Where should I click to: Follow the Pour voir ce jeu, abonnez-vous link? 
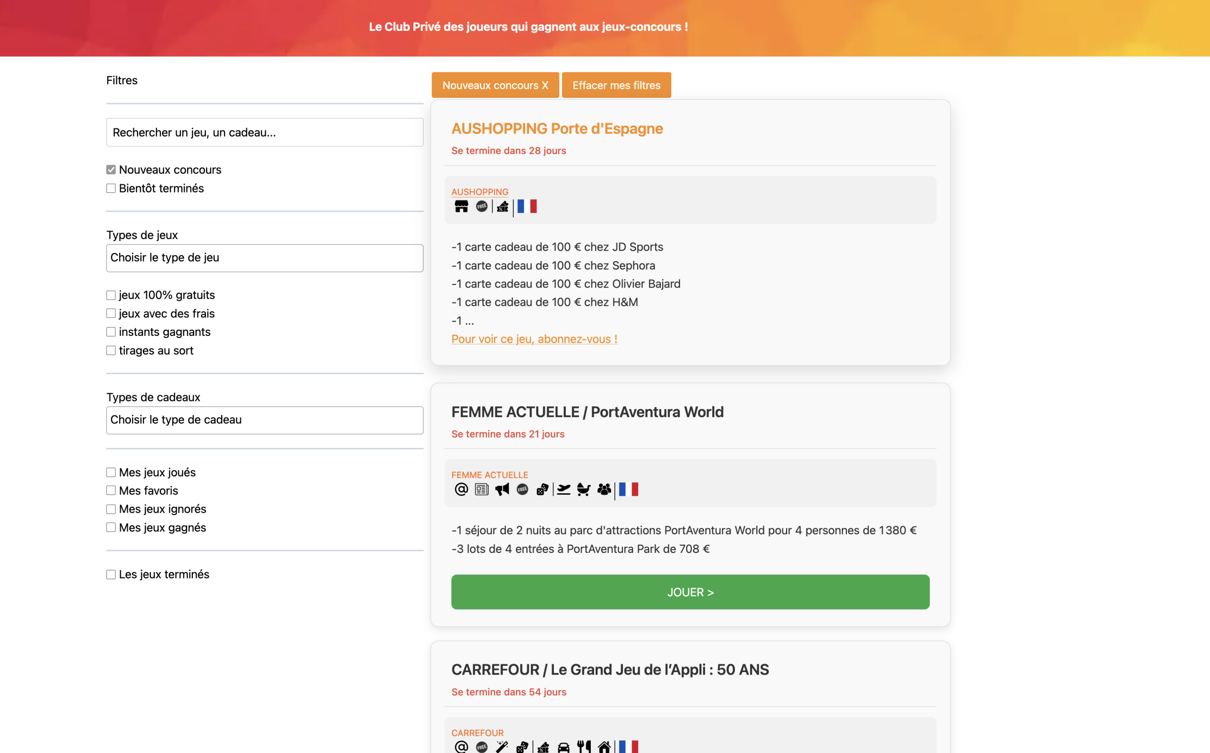tap(534, 339)
